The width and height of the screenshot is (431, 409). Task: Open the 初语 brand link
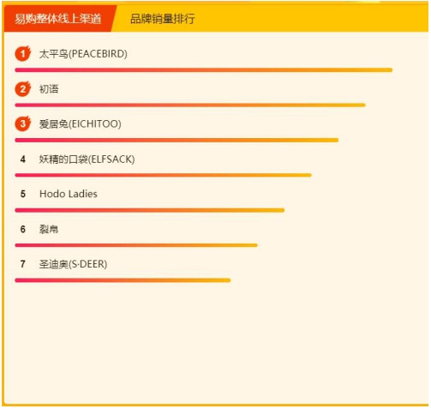click(49, 89)
